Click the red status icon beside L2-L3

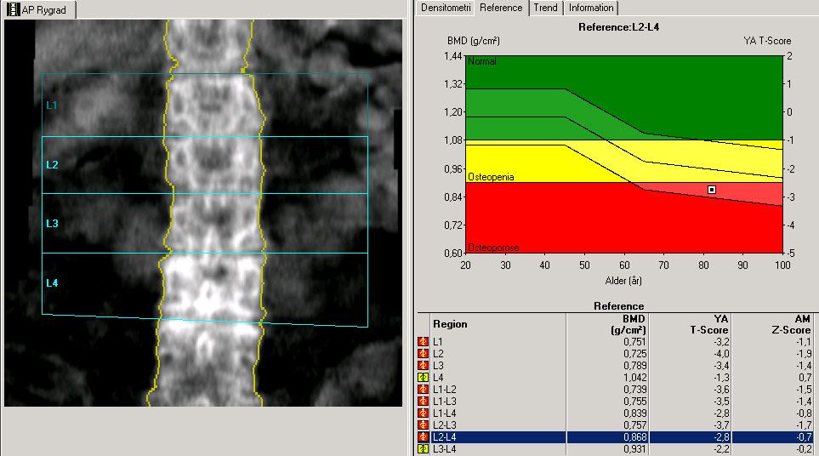click(x=423, y=425)
